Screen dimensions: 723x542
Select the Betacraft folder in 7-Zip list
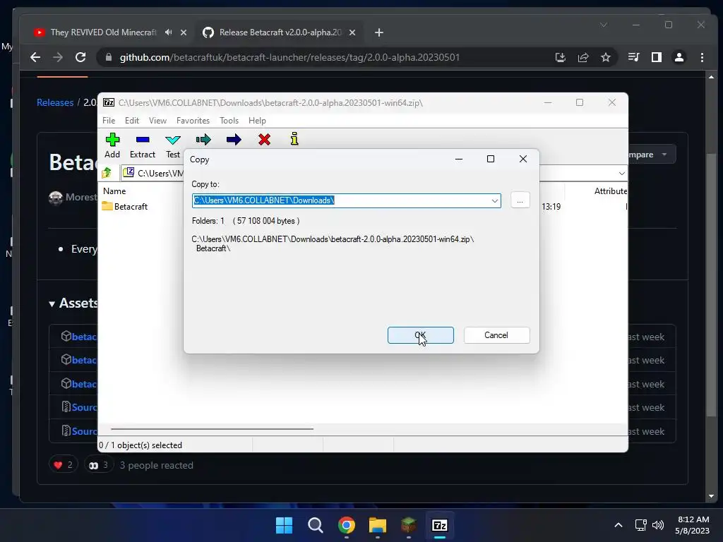[125, 207]
